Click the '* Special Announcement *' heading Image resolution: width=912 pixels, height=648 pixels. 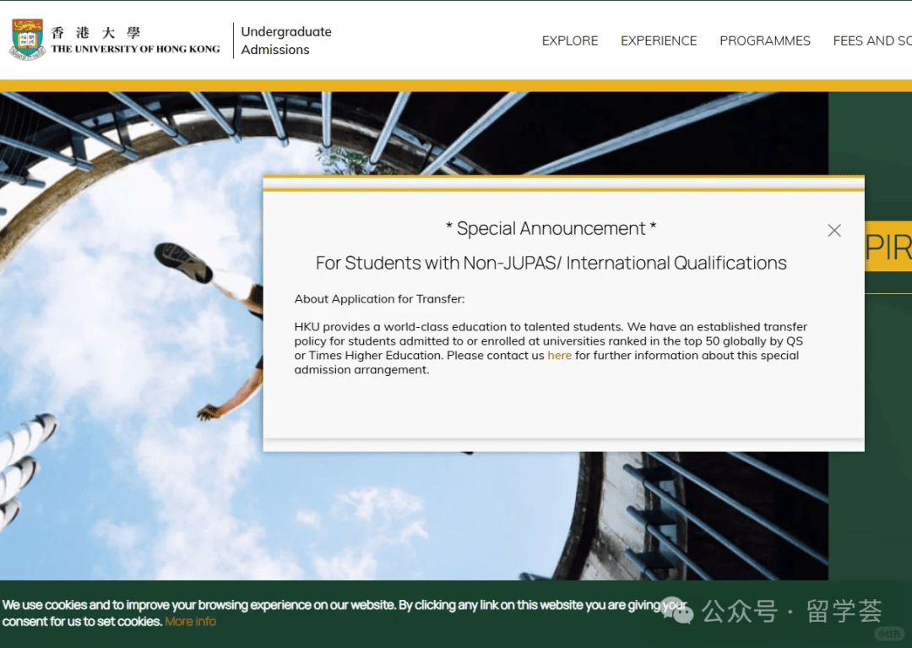click(x=551, y=229)
